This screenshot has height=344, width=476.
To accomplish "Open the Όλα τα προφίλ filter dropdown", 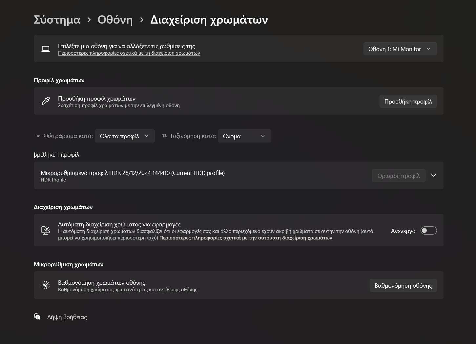I will pyautogui.click(x=124, y=136).
